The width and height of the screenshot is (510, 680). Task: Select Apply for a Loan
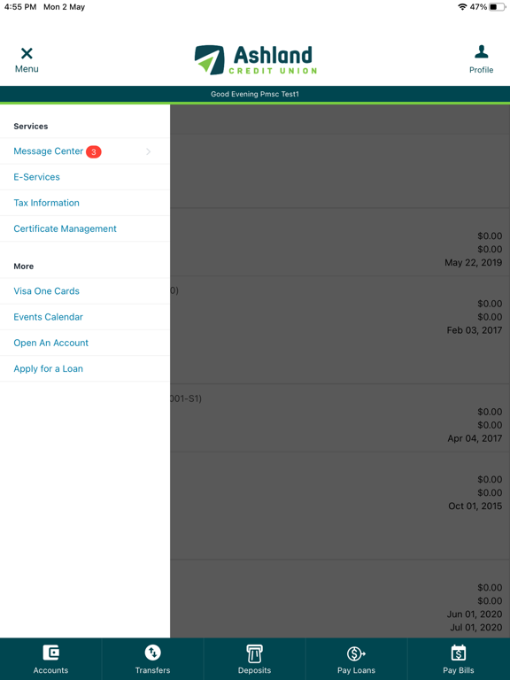85,368
